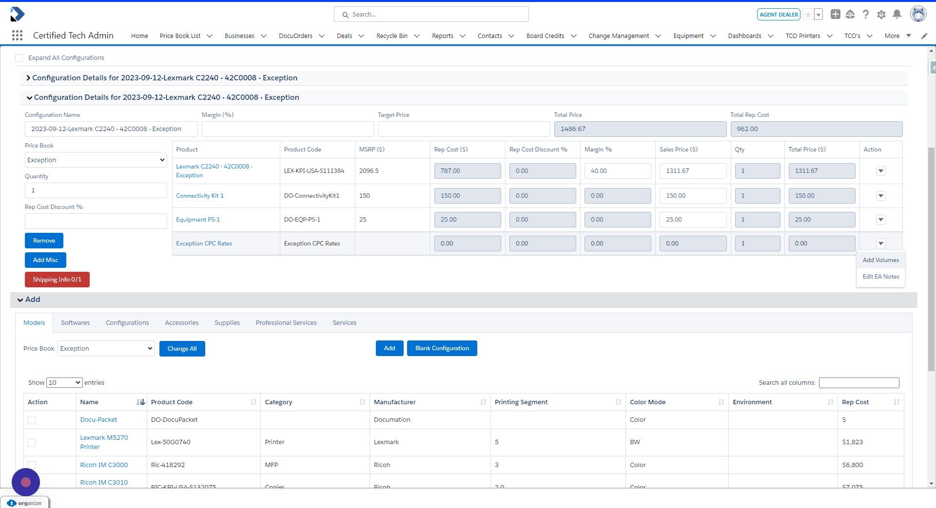This screenshot has height=508, width=936.
Task: Open the user avatar profile icon
Action: point(918,14)
